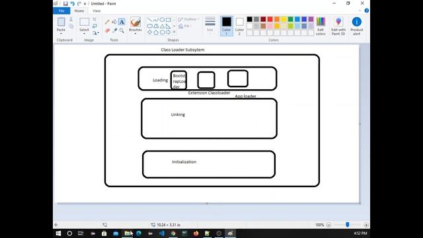Select the Text tool
This screenshot has height=238, width=423.
coord(122,22)
